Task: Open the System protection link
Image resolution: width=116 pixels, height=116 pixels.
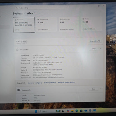Action: point(50,83)
